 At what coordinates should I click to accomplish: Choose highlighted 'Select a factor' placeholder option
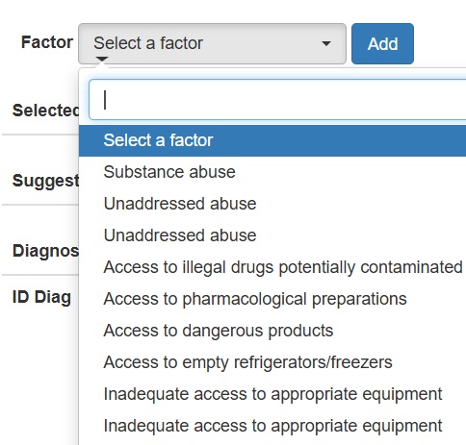click(272, 140)
